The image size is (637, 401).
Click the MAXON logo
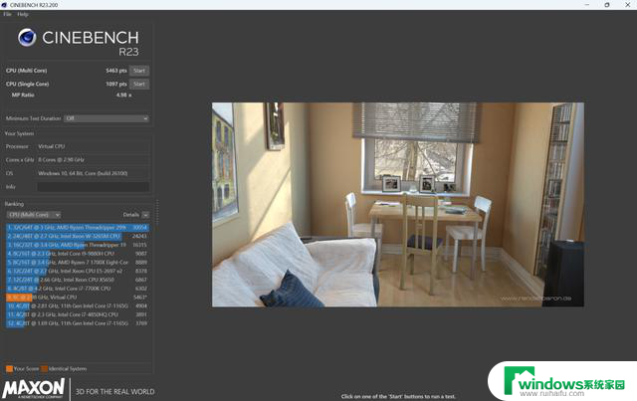click(x=34, y=388)
